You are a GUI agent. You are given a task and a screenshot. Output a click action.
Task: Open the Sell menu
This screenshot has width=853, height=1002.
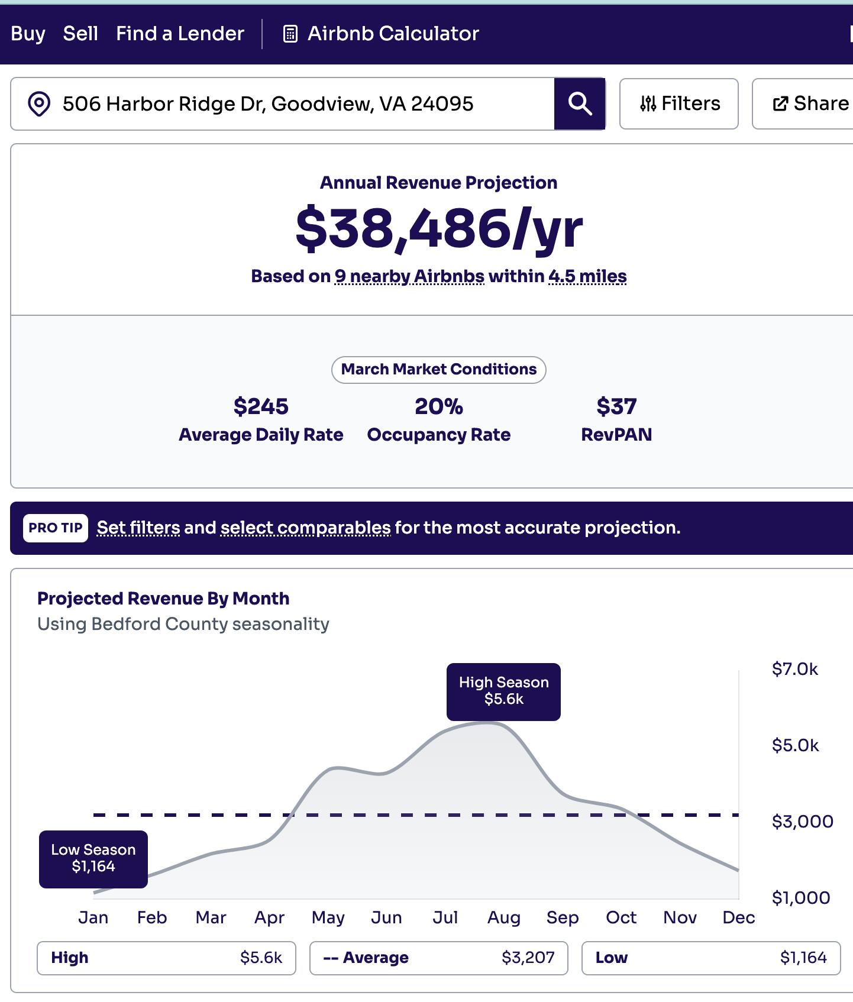tap(80, 34)
